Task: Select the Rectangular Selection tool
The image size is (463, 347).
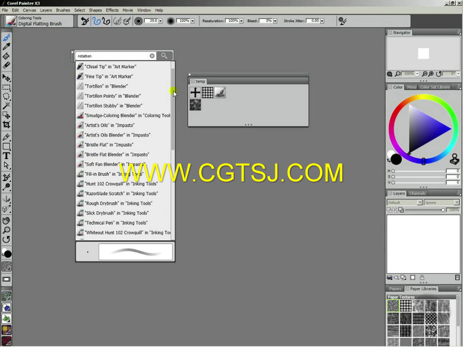Action: (x=6, y=87)
